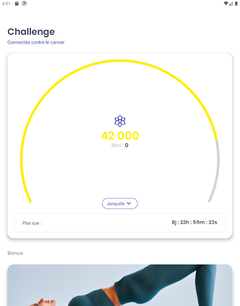This screenshot has width=240, height=306.
Task: Click the Bonus section heading
Action: (15, 253)
